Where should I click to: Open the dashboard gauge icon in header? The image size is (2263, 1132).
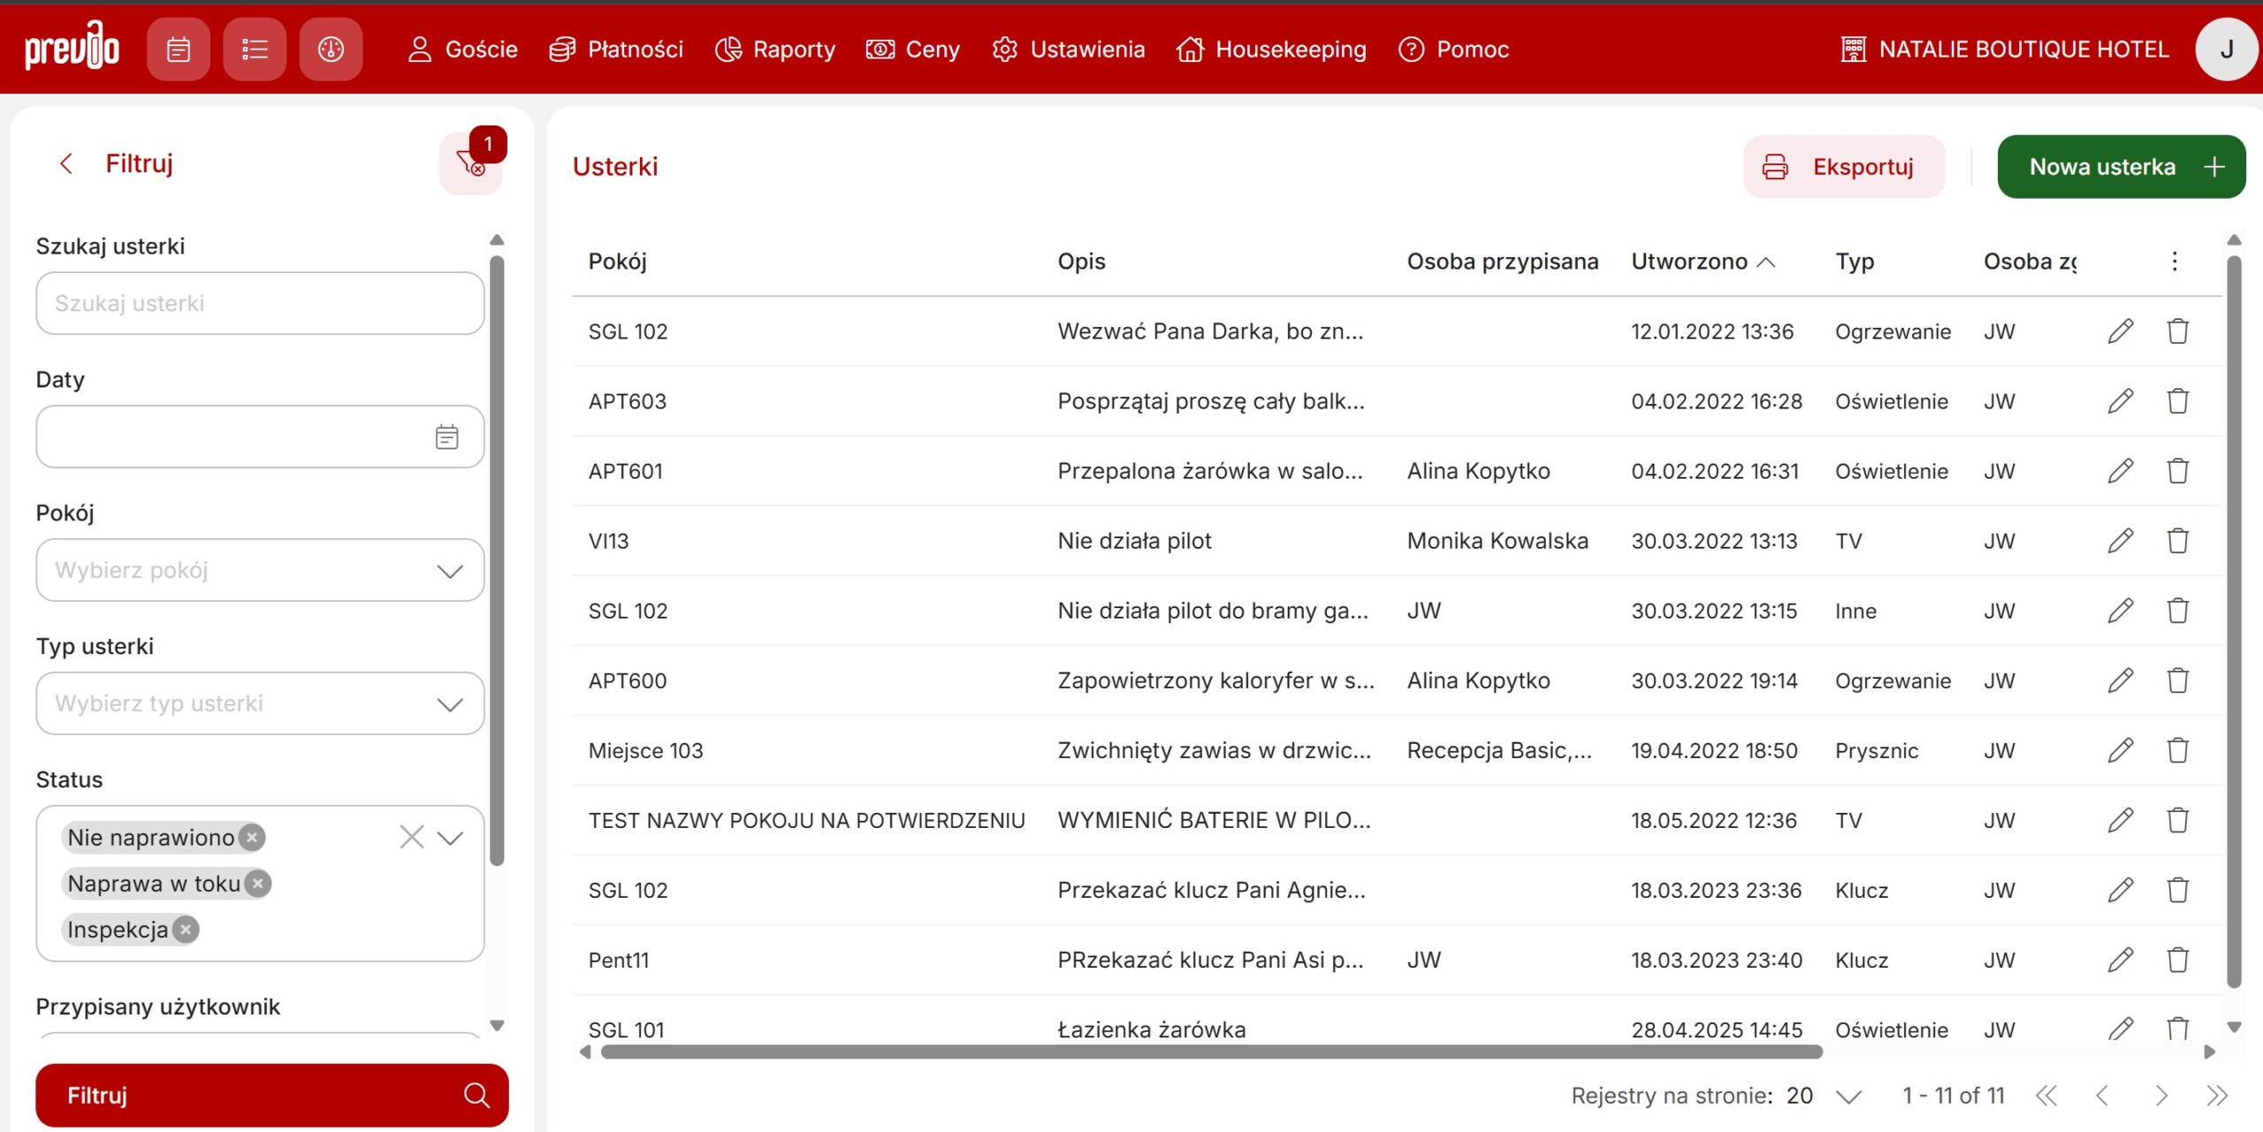click(x=331, y=49)
